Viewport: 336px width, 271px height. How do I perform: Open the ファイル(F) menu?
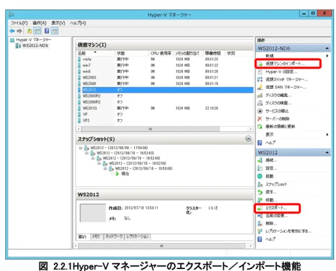click(x=19, y=23)
